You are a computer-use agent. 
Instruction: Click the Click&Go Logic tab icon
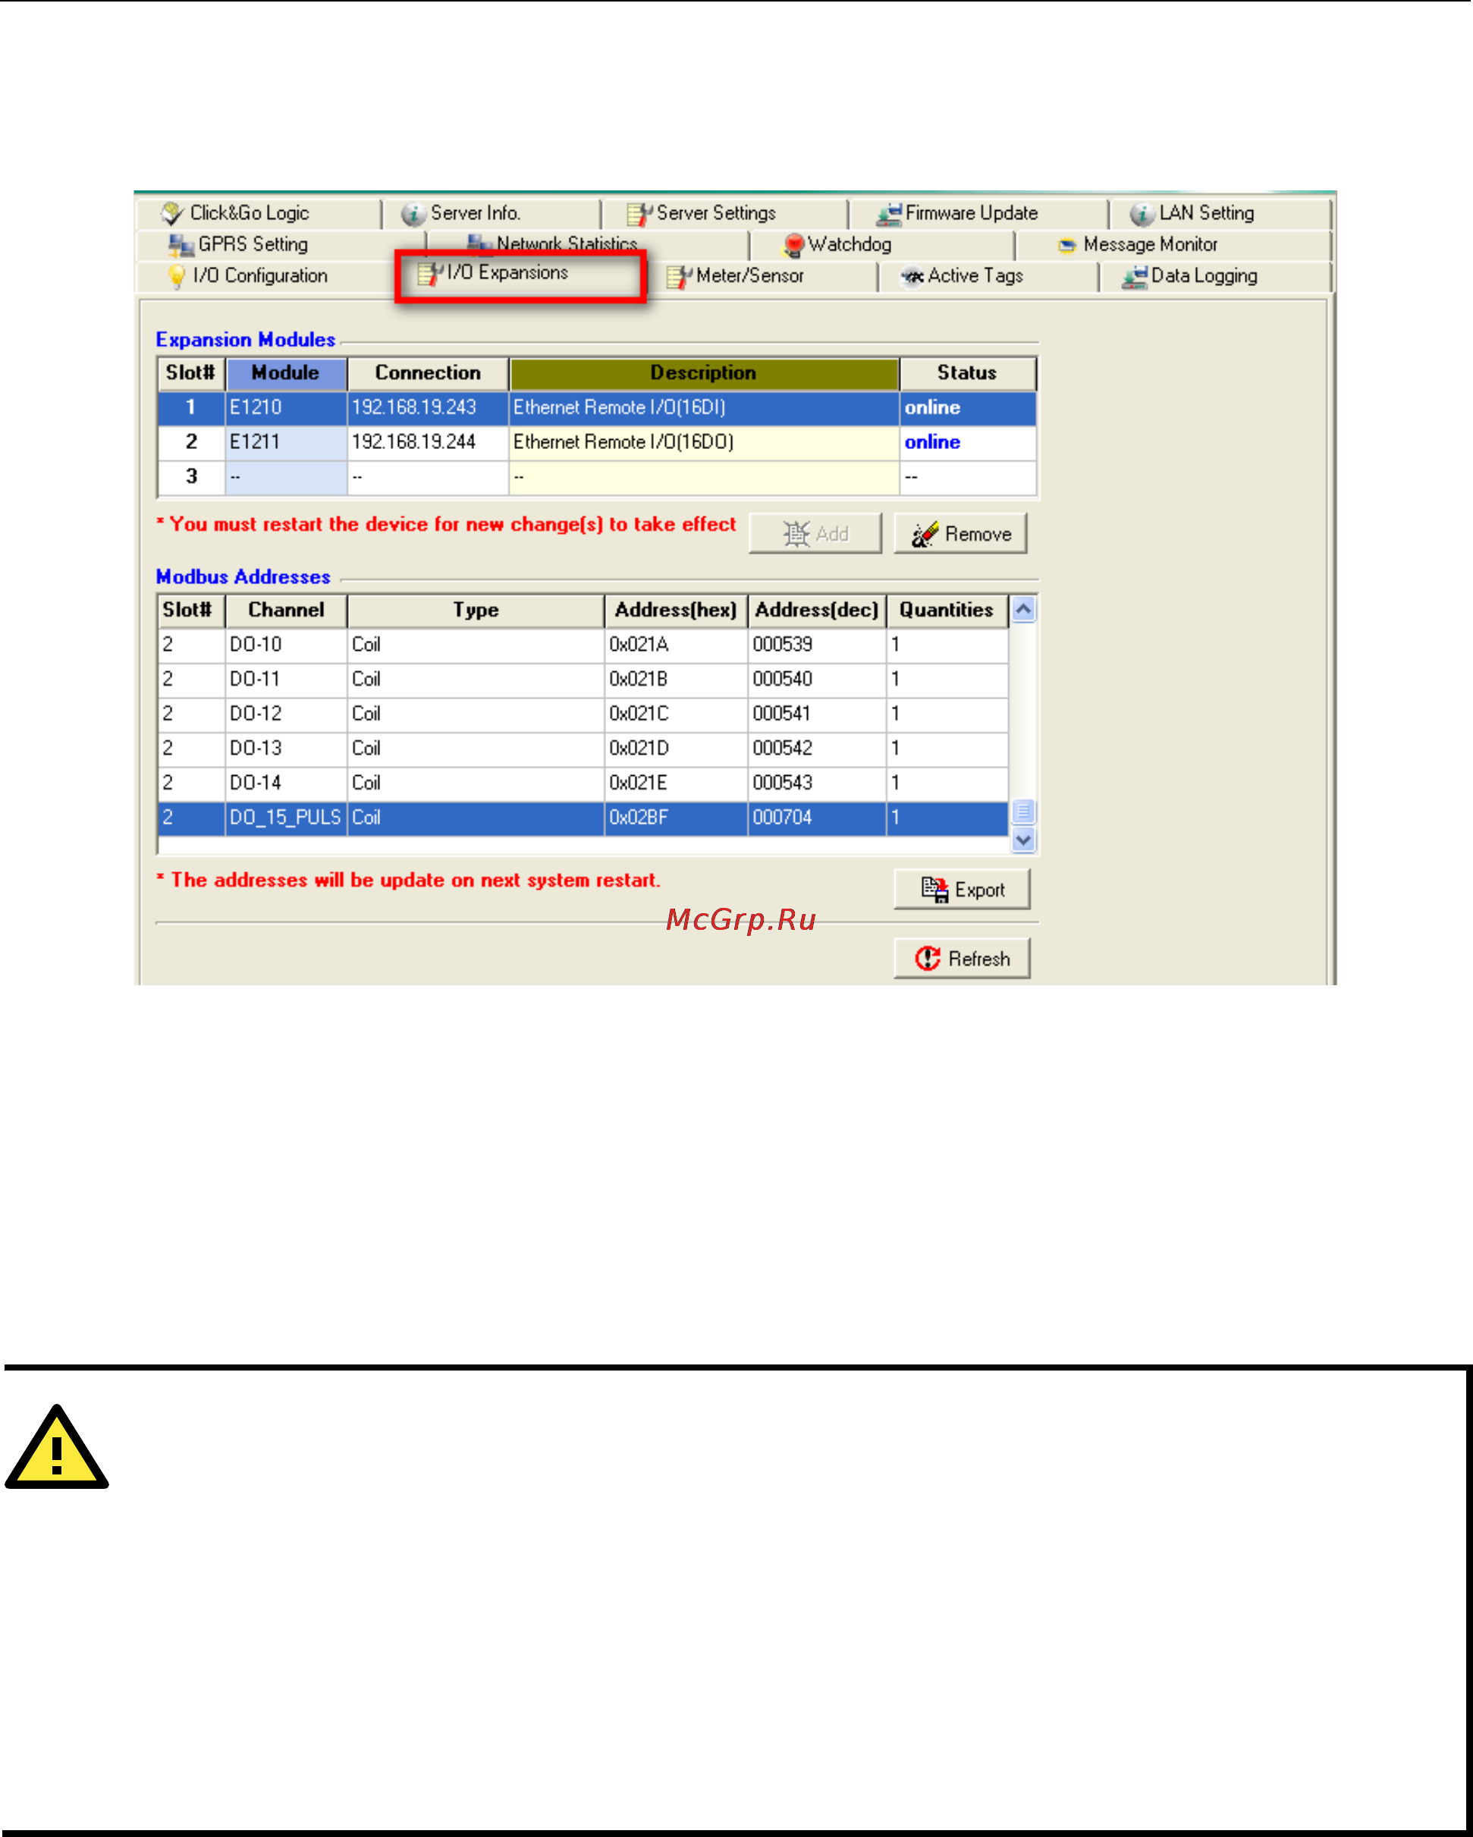point(173,213)
